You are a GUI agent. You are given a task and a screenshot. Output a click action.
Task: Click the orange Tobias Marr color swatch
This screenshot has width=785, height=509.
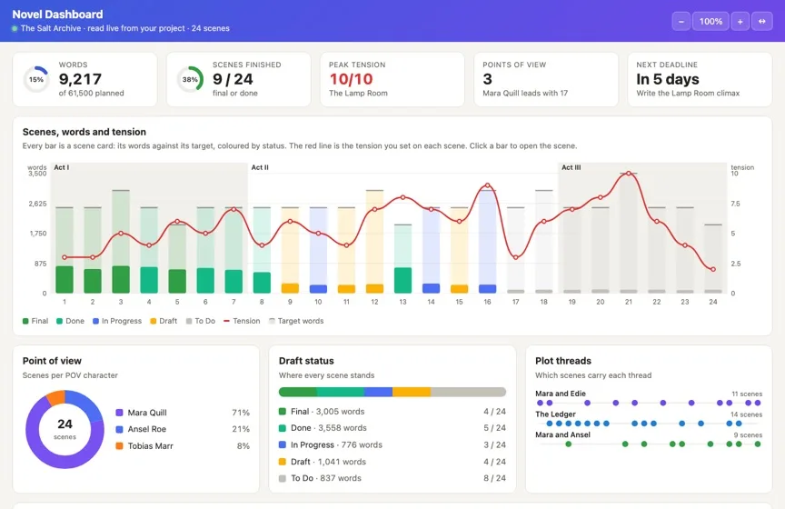[119, 446]
